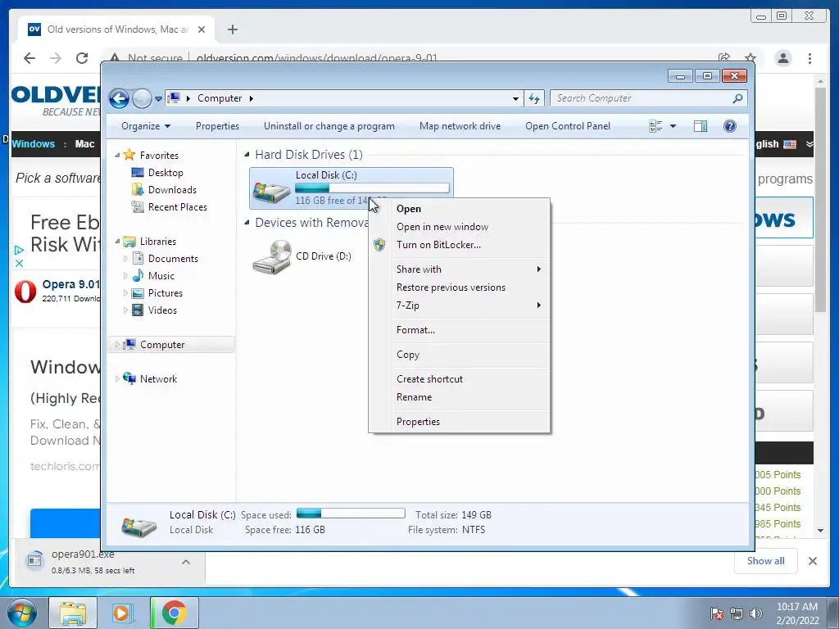
Task: Select Recent Places under Favorites
Action: pyautogui.click(x=178, y=207)
